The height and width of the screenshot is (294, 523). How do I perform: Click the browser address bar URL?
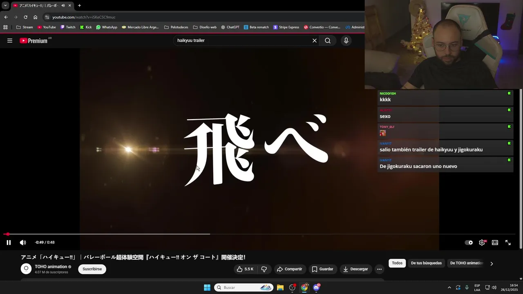[x=84, y=17]
